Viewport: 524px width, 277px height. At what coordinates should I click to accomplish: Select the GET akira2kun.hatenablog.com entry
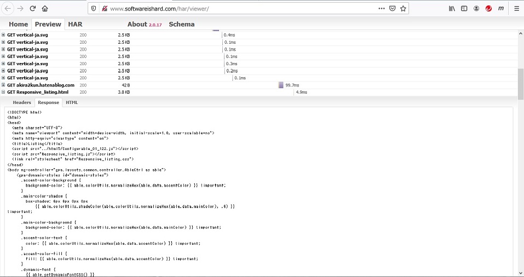coord(41,85)
